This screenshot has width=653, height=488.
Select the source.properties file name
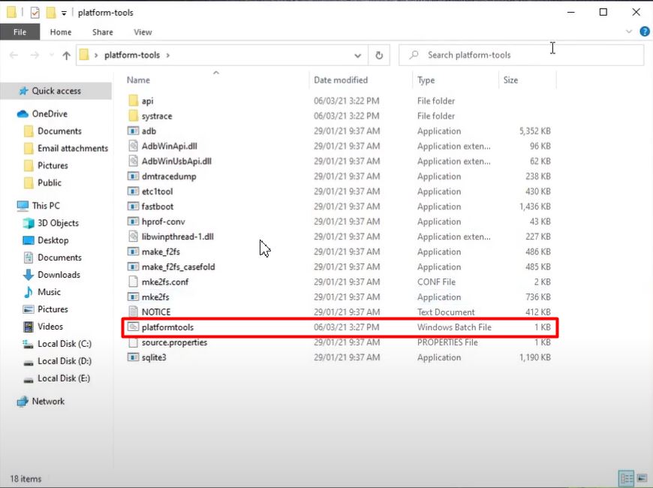point(174,342)
